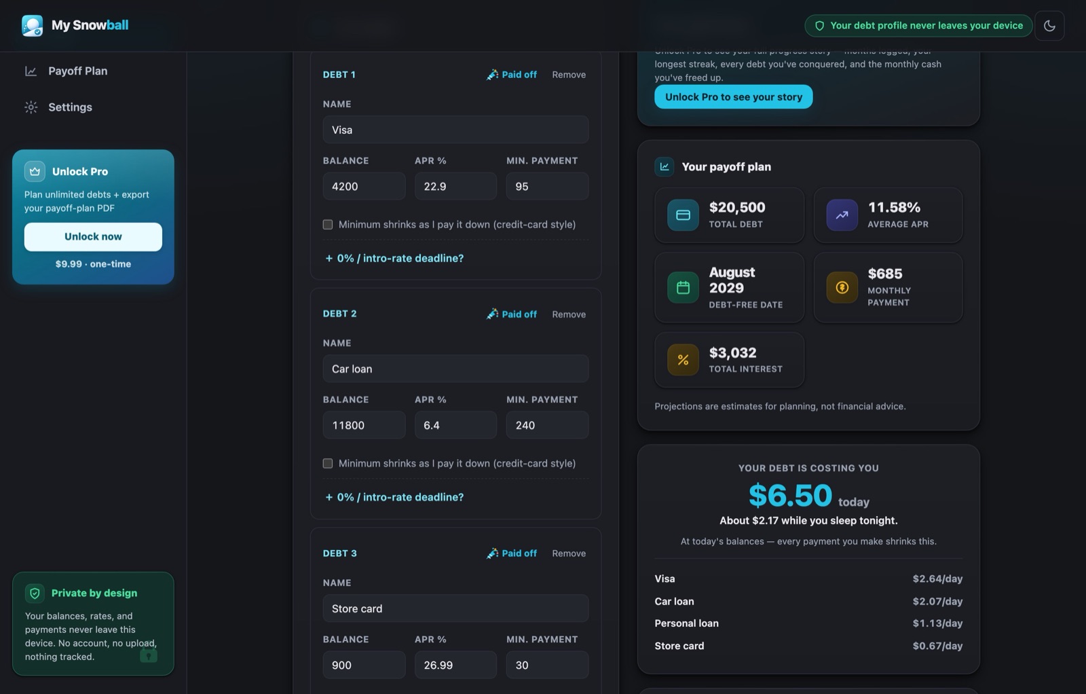Click the DEBT 1 card heading

pos(339,75)
